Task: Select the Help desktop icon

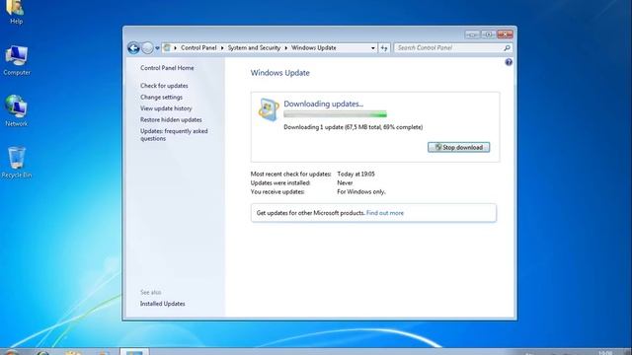Action: [x=16, y=12]
